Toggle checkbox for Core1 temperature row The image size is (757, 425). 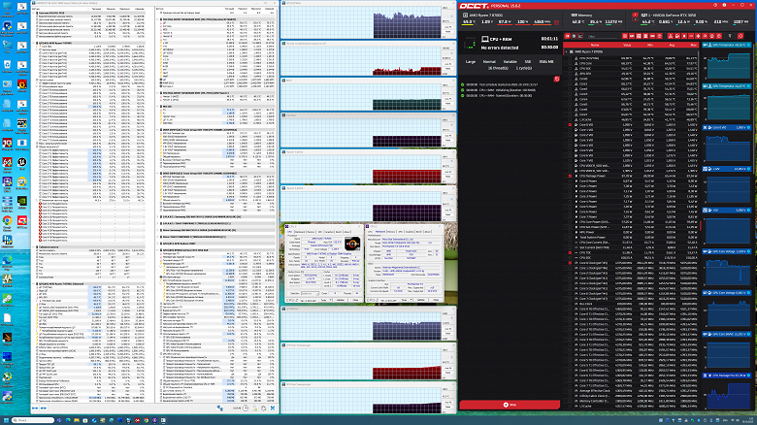[x=570, y=84]
